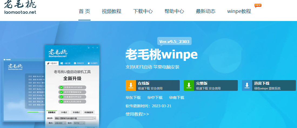
Task: Switch to ISO模式 tab in the tool preview
Action: pyautogui.click(x=64, y=112)
